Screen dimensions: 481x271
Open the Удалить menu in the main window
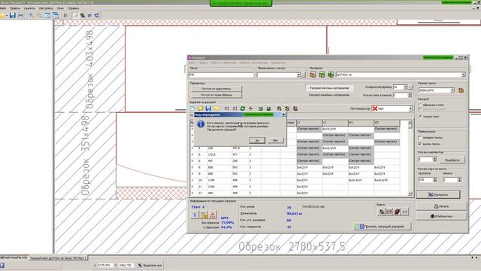(29, 8)
